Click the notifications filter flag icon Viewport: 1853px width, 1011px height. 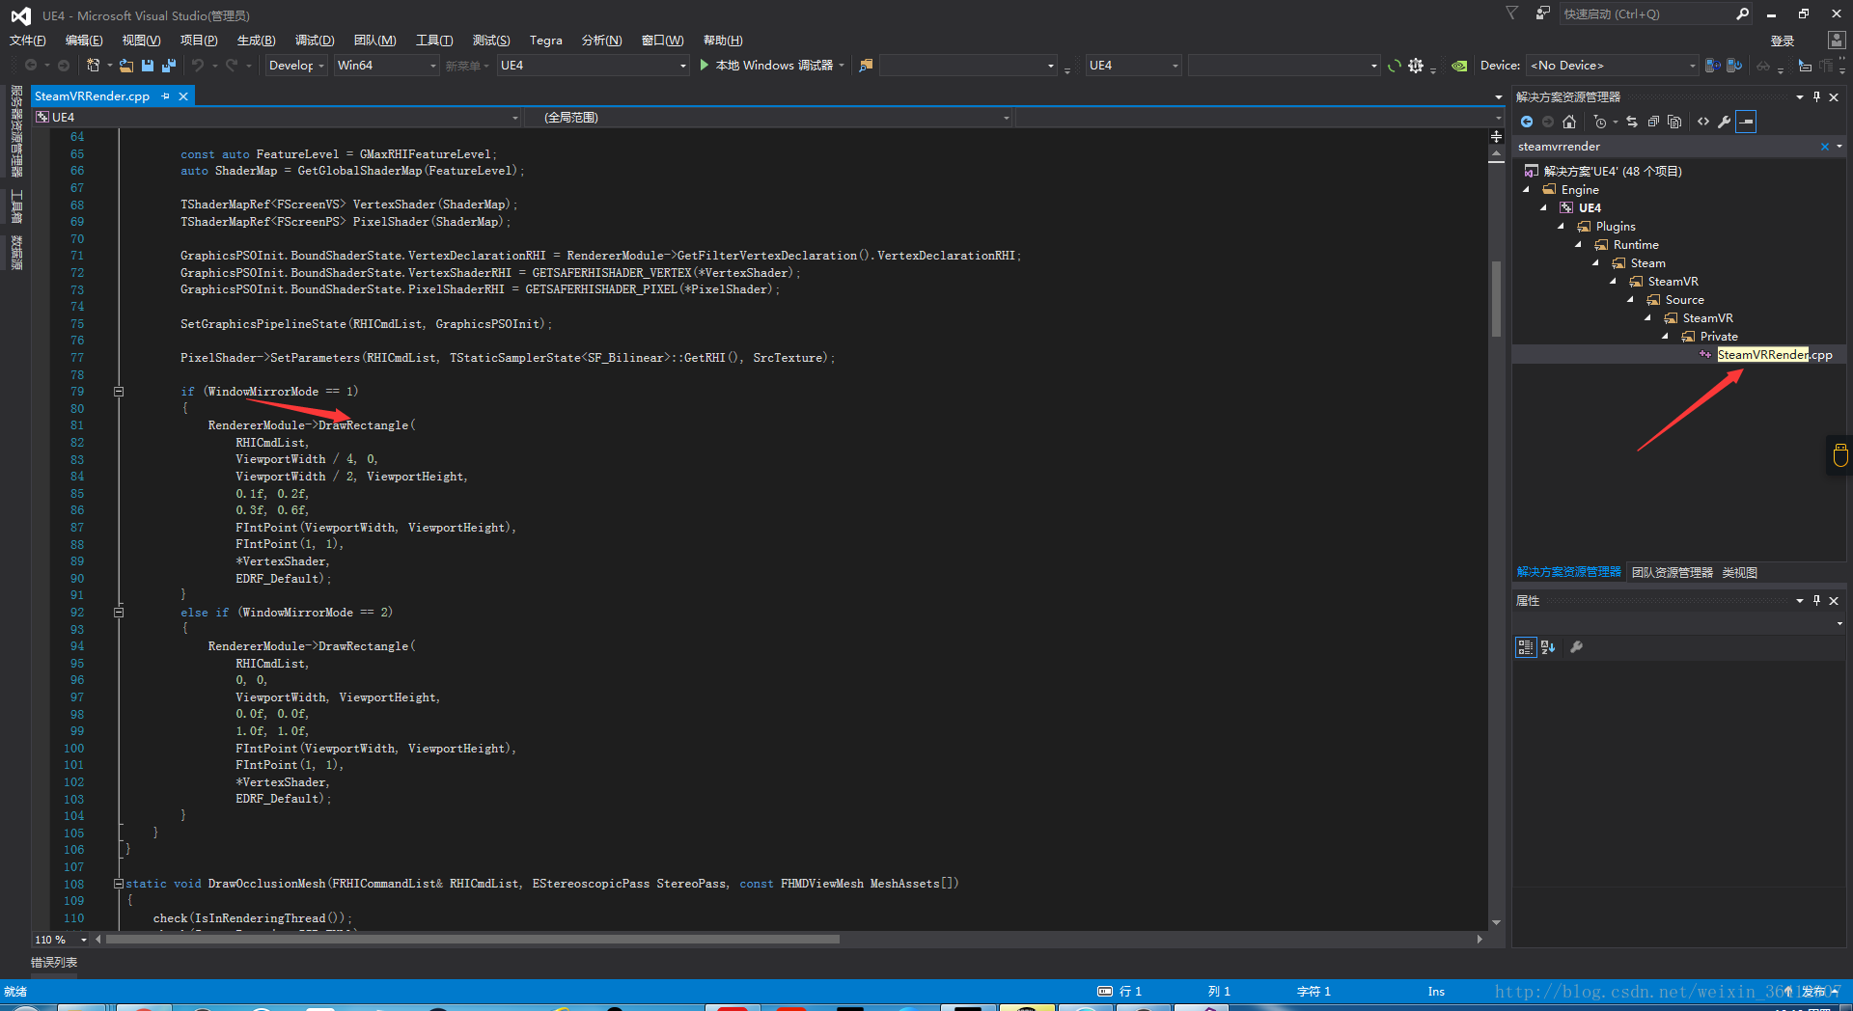pyautogui.click(x=1511, y=14)
